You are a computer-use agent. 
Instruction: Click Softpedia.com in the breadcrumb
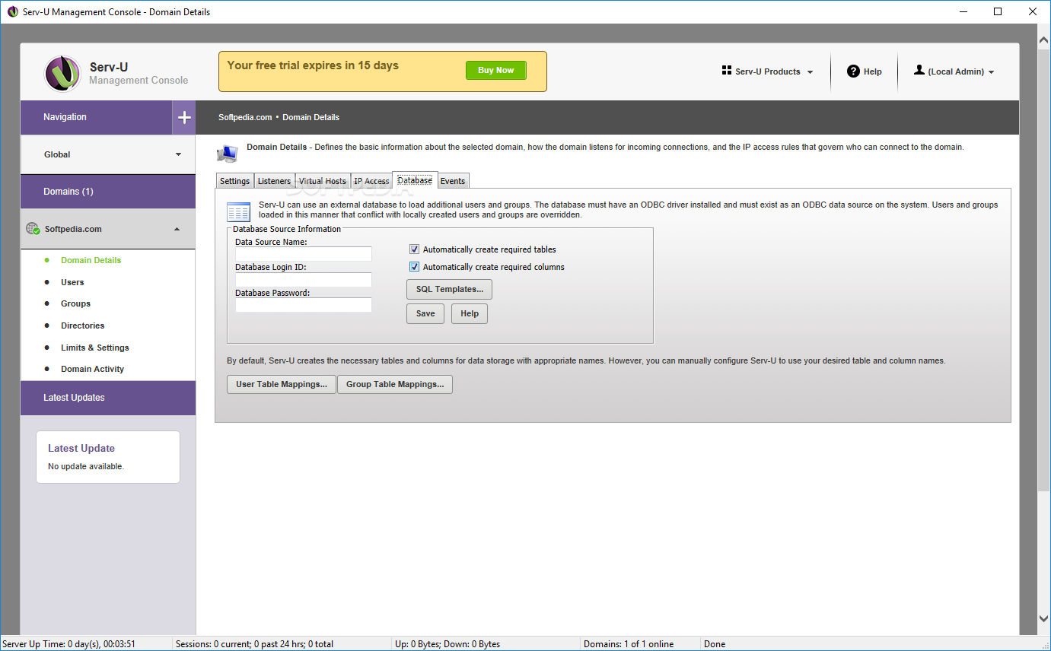[245, 117]
